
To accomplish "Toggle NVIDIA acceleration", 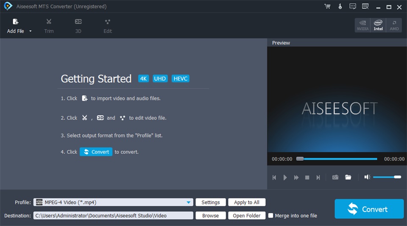I will point(362,25).
